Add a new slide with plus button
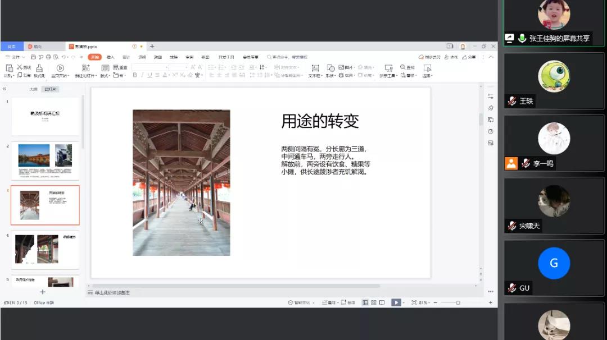The width and height of the screenshot is (607, 340). click(x=43, y=292)
